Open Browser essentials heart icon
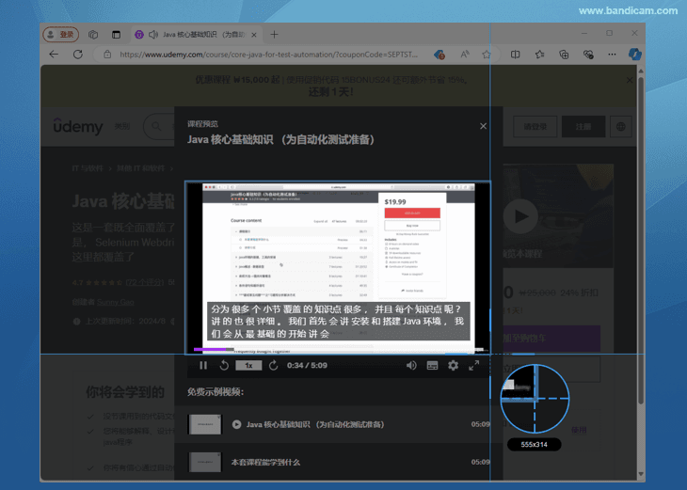The image size is (687, 490). pyautogui.click(x=588, y=55)
